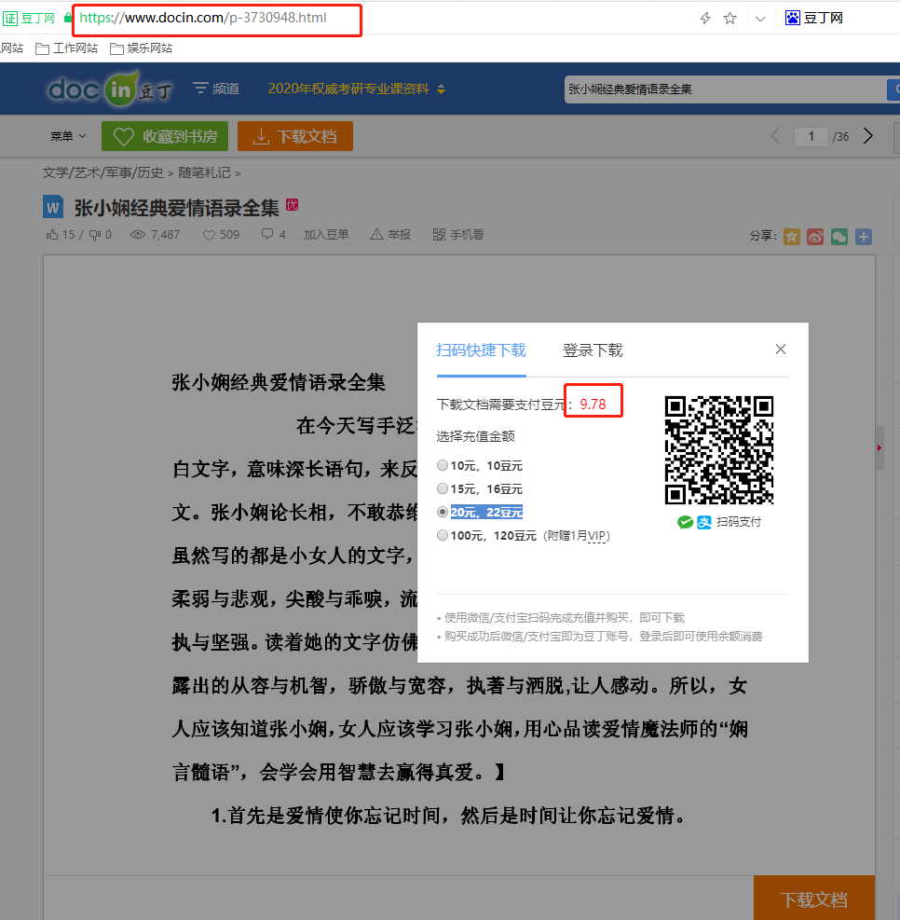The image size is (900, 920).
Task: Click the eye views icon
Action: (137, 235)
